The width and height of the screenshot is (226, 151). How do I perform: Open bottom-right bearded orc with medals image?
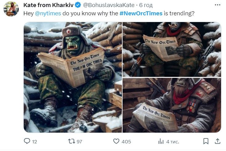click(x=172, y=105)
